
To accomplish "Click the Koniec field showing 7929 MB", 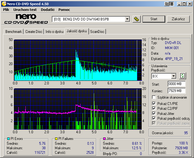I will (x=177, y=91).
